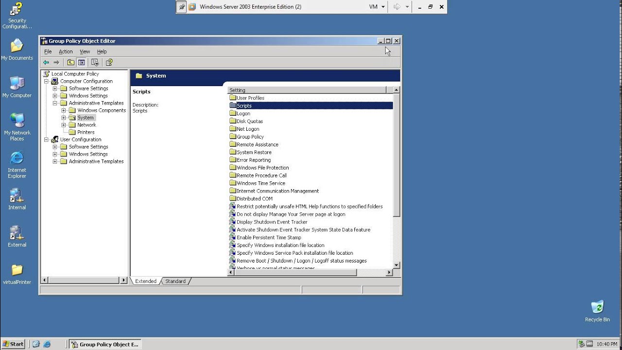Viewport: 622px width, 350px height.
Task: Open the Recycle Bin
Action: (x=597, y=312)
